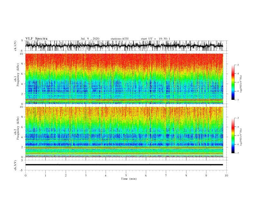Click the "10" kHz tick of ch.1 spectrogram
Image resolution: width=255 pixels, height=197 pixels.
click(x=22, y=54)
